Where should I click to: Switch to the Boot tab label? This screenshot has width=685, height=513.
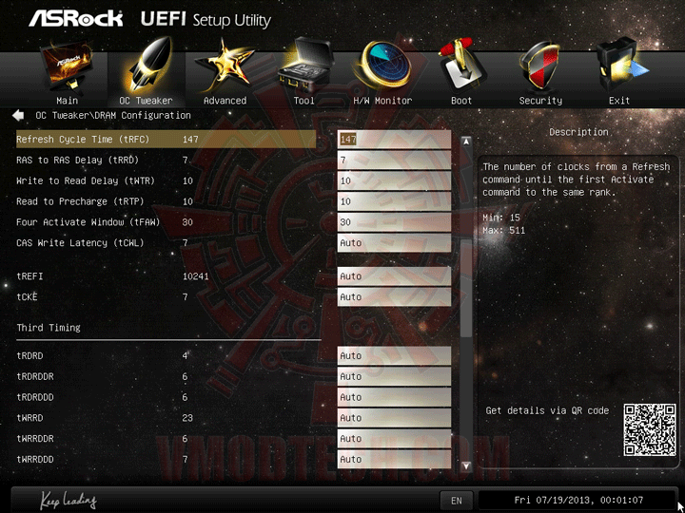tap(461, 101)
